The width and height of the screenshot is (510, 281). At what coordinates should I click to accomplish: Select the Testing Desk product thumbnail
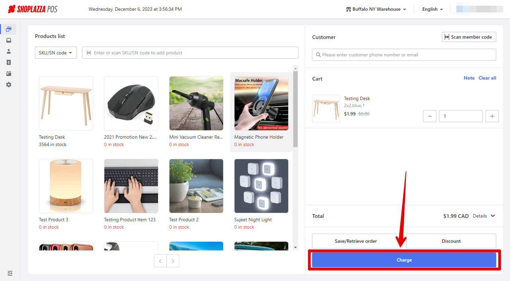point(66,103)
